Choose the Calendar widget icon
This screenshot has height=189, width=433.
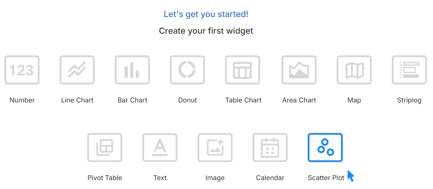pos(270,147)
